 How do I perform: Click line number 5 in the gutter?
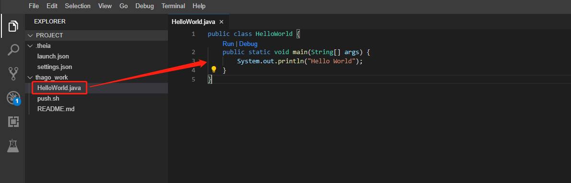[x=193, y=80]
